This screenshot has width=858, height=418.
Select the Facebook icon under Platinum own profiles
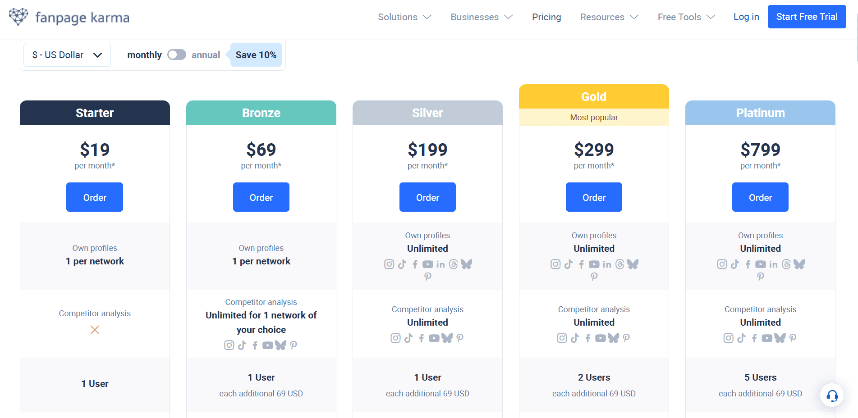[747, 264]
